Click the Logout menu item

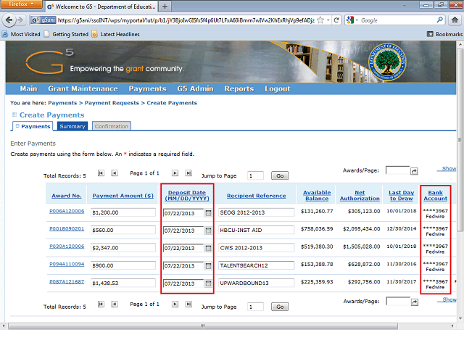click(x=277, y=89)
